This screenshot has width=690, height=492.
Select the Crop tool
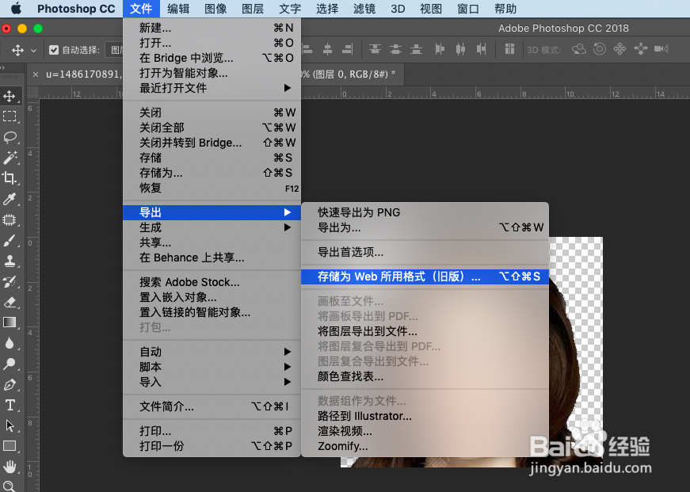click(x=11, y=177)
